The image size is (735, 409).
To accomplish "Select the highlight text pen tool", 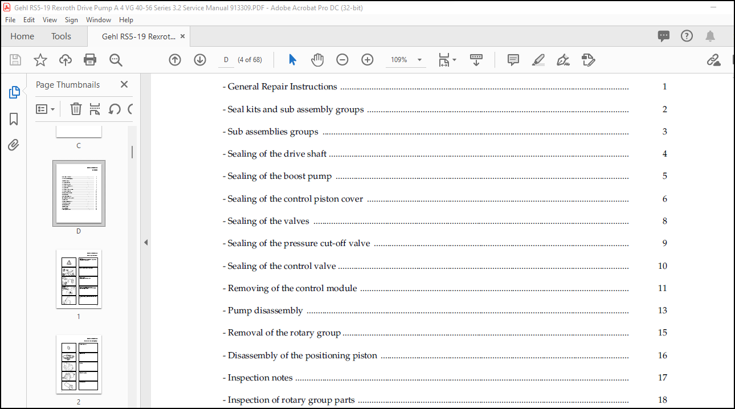I will click(538, 60).
